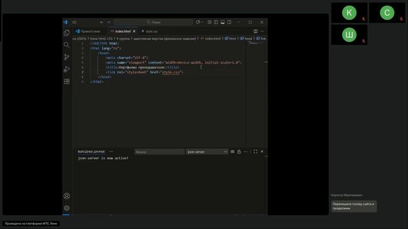
Task: Click the muted microphone icon on Ш tile
Action: (x=363, y=41)
